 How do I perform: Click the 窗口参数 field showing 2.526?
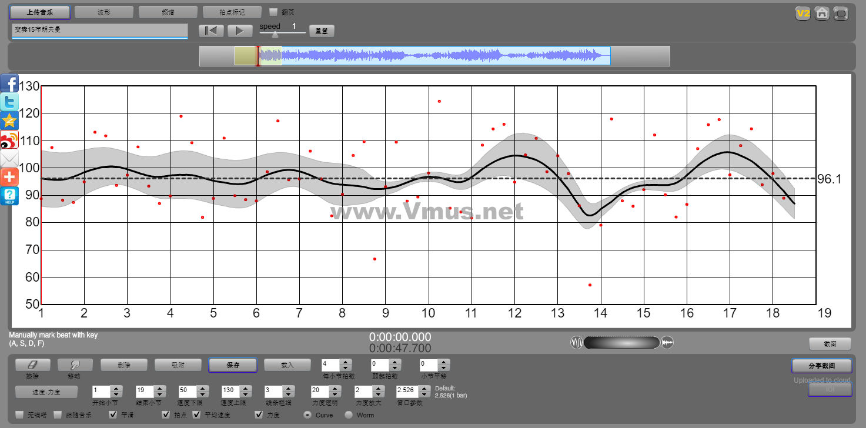(409, 391)
